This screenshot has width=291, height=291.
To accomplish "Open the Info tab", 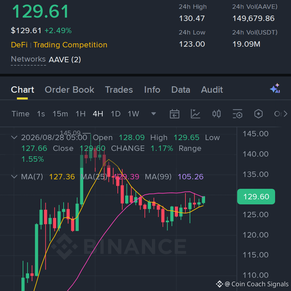I will [152, 90].
